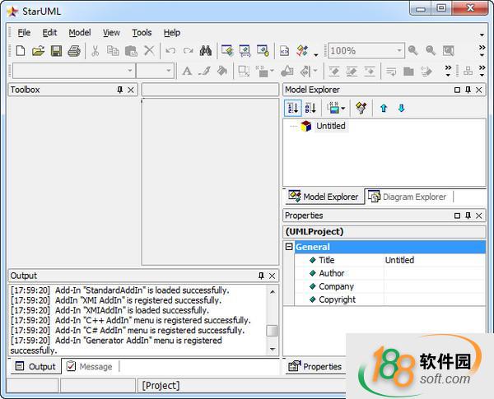Close the Toolbox panel
This screenshot has height=399, width=494.
click(x=131, y=90)
